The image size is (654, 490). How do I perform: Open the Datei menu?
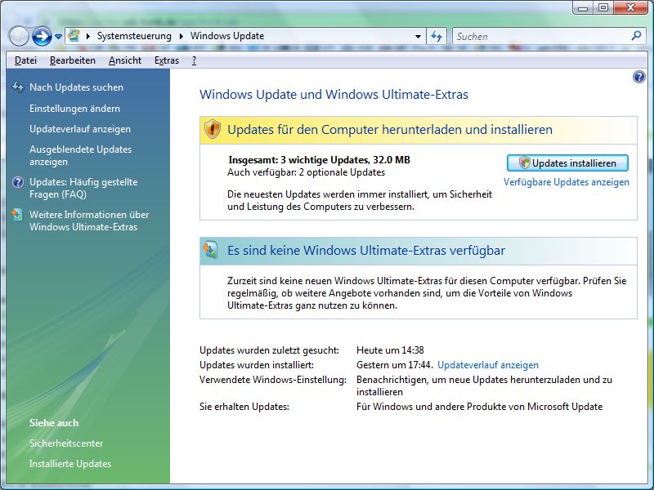[25, 60]
